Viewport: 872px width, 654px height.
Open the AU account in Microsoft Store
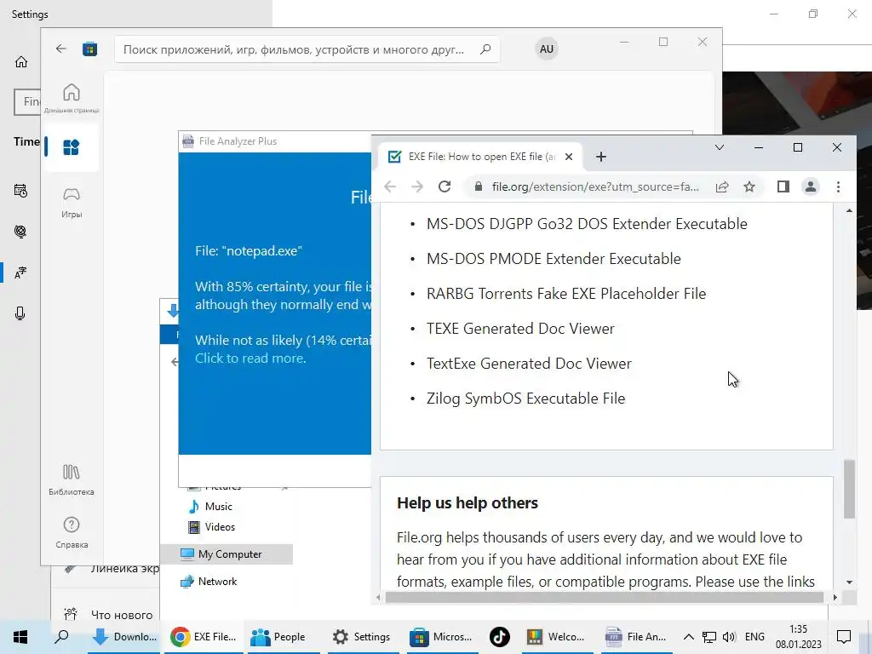546,49
